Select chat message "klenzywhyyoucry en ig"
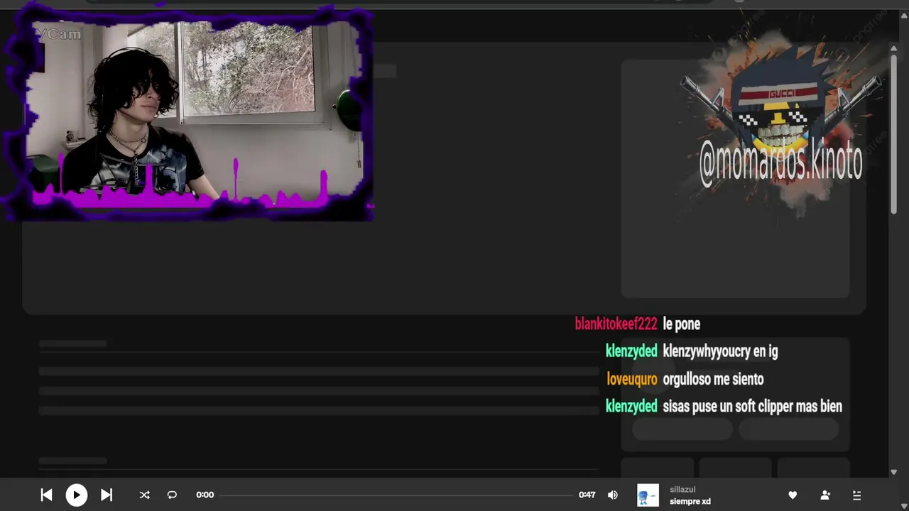 (720, 351)
